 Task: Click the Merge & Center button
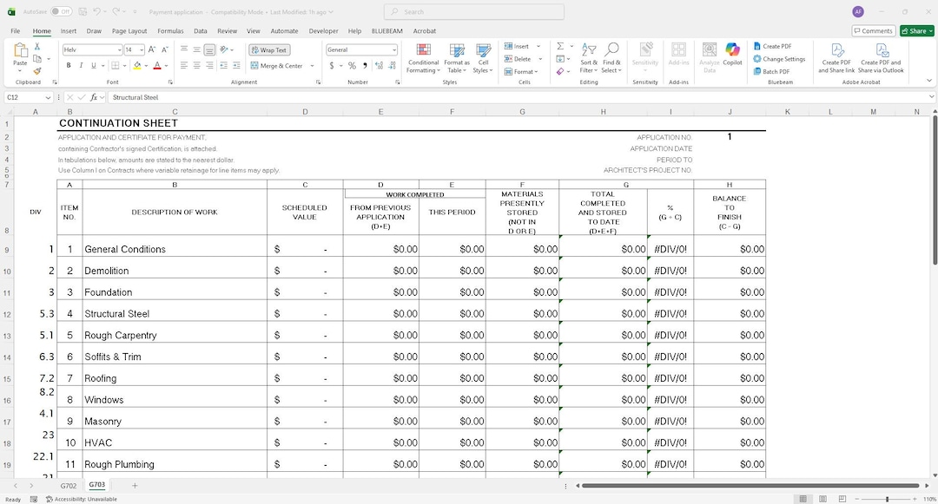(x=277, y=66)
